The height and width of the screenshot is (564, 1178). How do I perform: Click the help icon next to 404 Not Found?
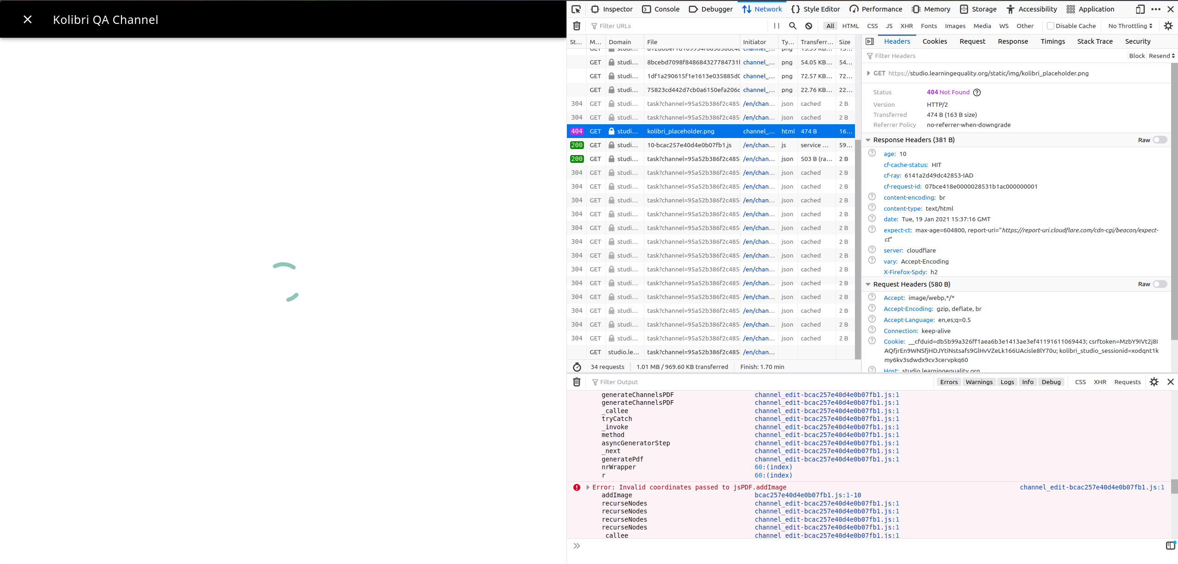coord(977,92)
